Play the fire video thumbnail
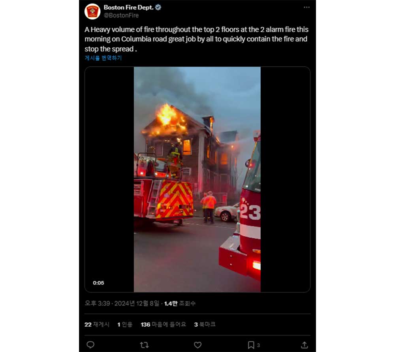The width and height of the screenshot is (395, 352). tap(197, 179)
